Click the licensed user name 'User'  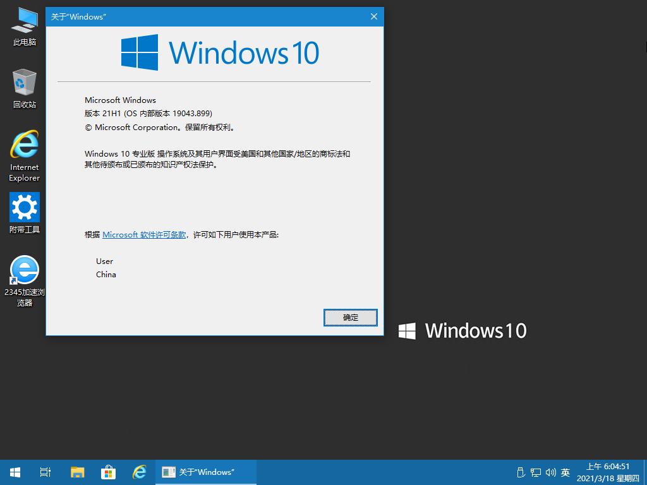pos(104,261)
